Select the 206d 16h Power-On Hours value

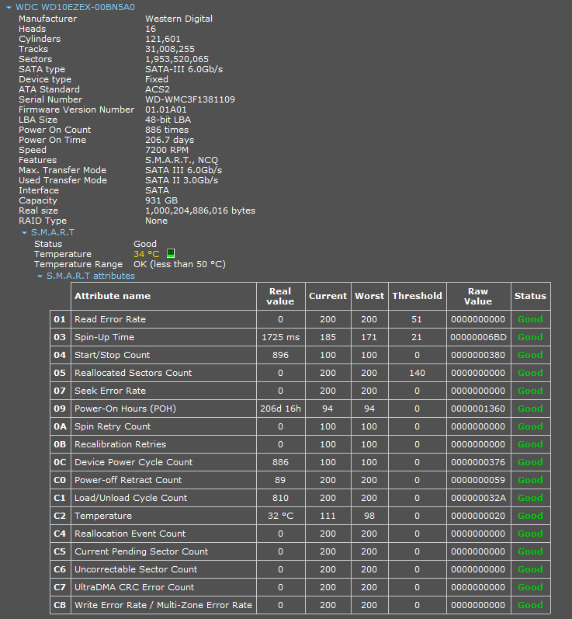[280, 409]
